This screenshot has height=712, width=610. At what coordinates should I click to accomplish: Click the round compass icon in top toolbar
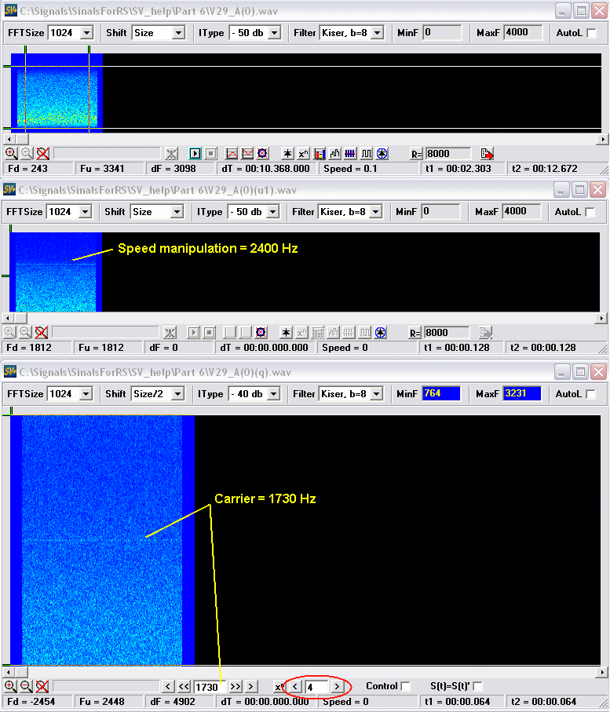tap(382, 154)
